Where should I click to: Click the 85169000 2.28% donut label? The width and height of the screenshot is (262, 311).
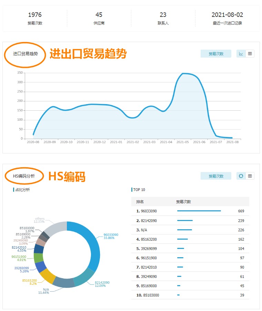(x=23, y=236)
